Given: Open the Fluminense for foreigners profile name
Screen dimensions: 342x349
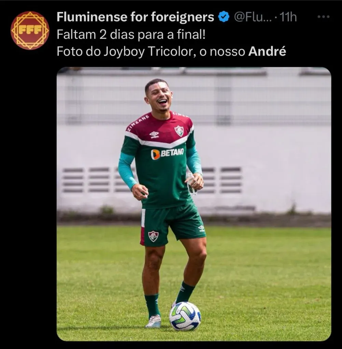Looking at the screenshot, I should [135, 17].
